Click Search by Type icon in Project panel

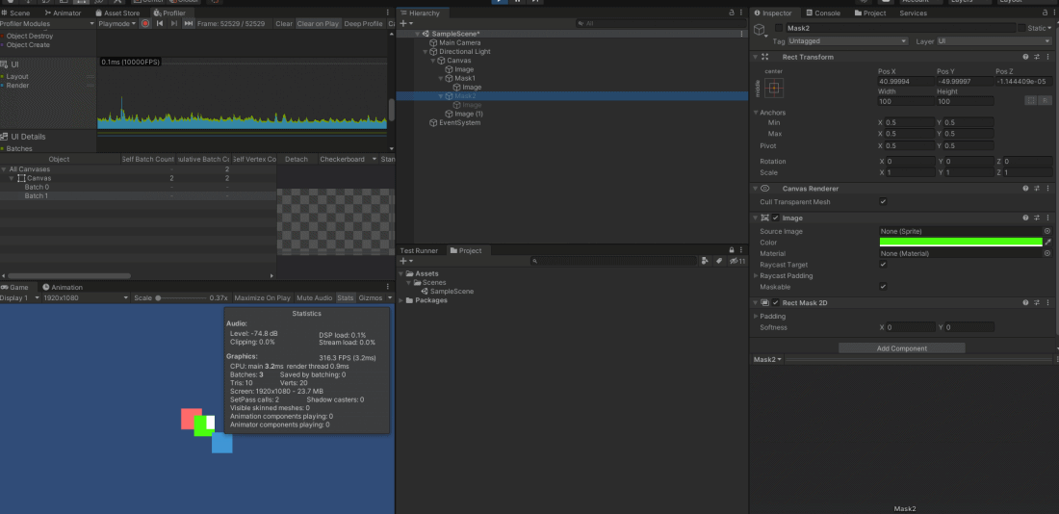point(705,261)
